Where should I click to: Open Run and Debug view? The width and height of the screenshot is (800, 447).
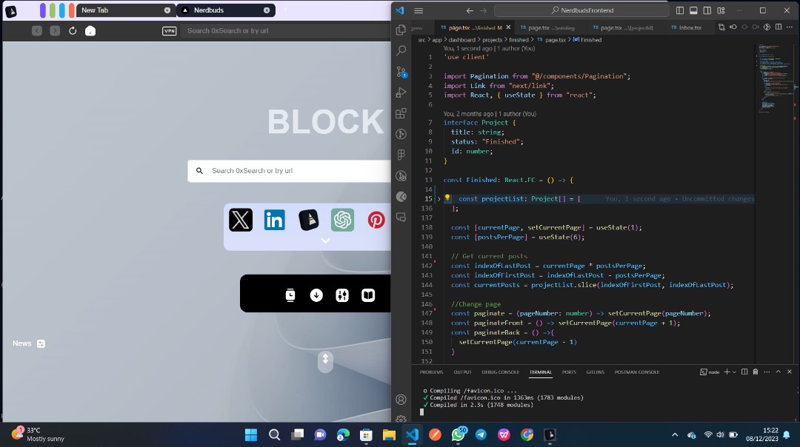coord(401,93)
